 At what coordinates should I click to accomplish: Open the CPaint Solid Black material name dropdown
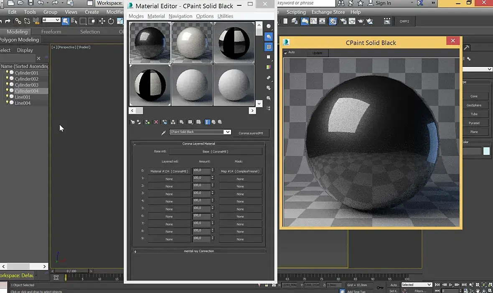coord(227,132)
